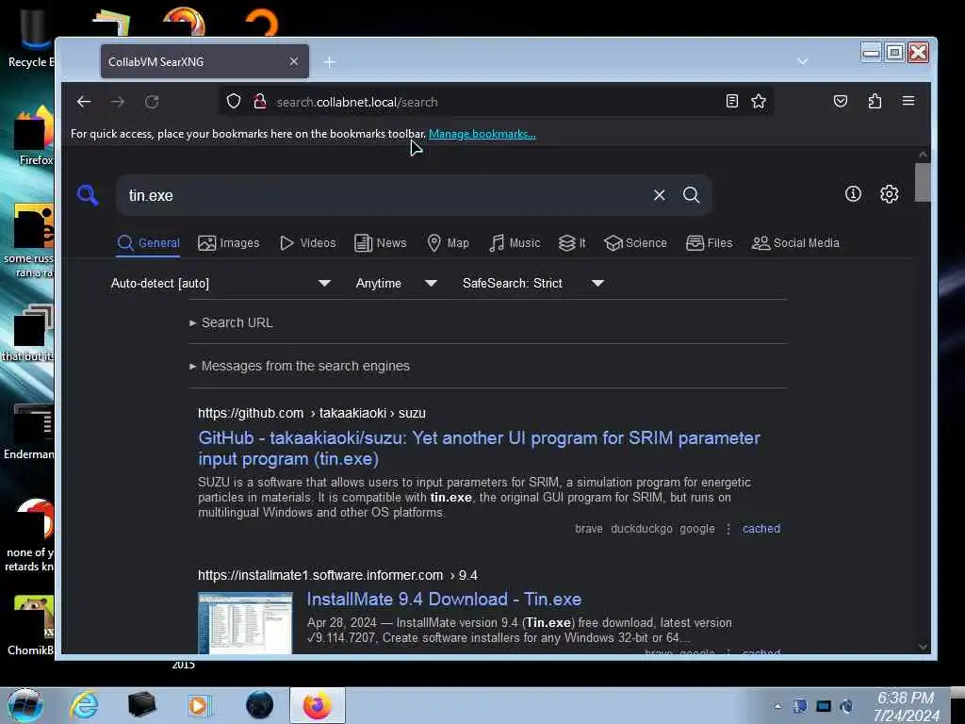The image size is (965, 724).
Task: Open the extensions puzzle icon
Action: pos(875,101)
